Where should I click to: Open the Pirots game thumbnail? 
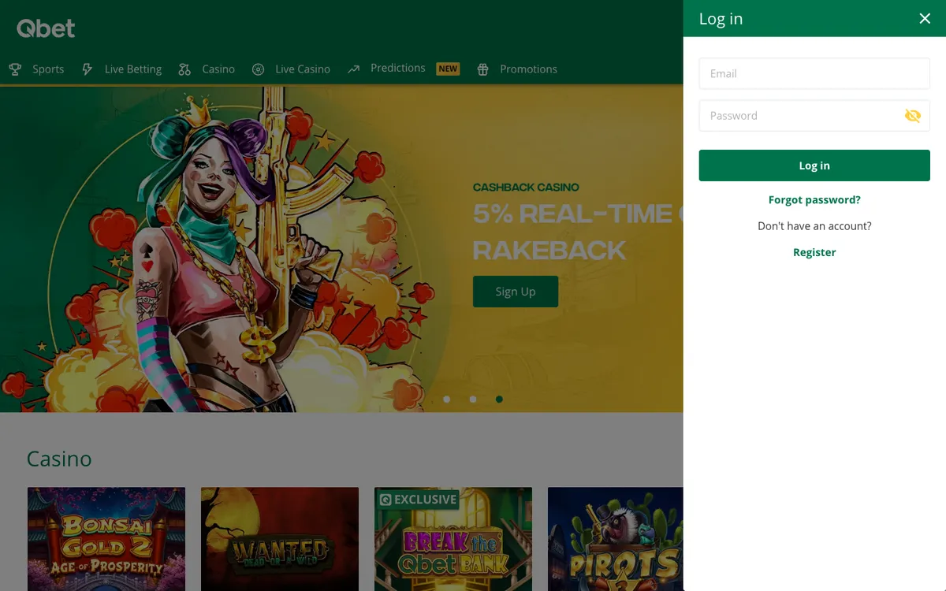point(616,539)
